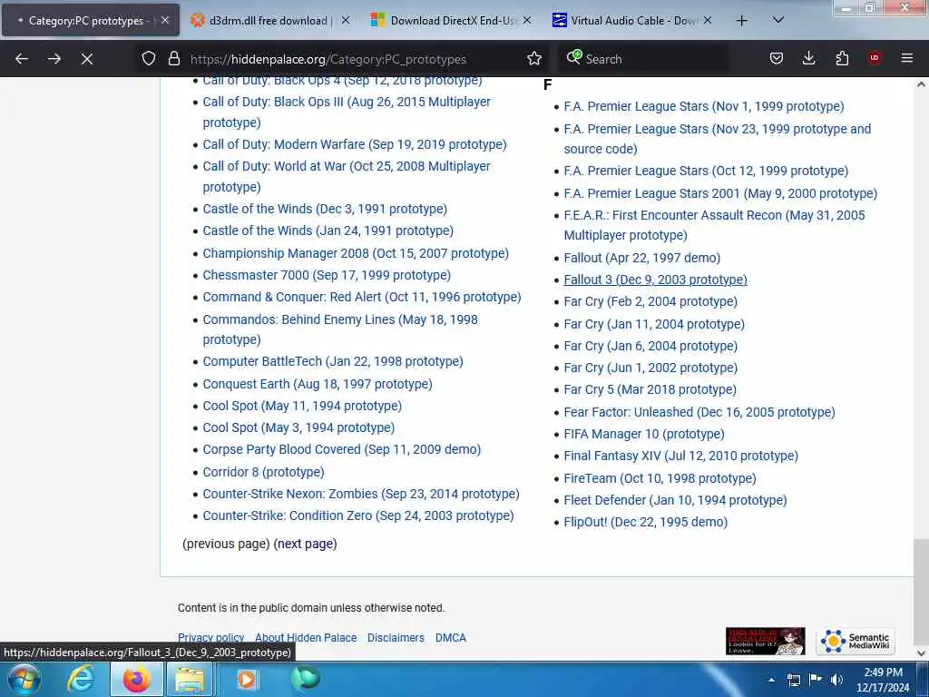Show site security padlock info
This screenshot has width=929, height=697.
173,58
